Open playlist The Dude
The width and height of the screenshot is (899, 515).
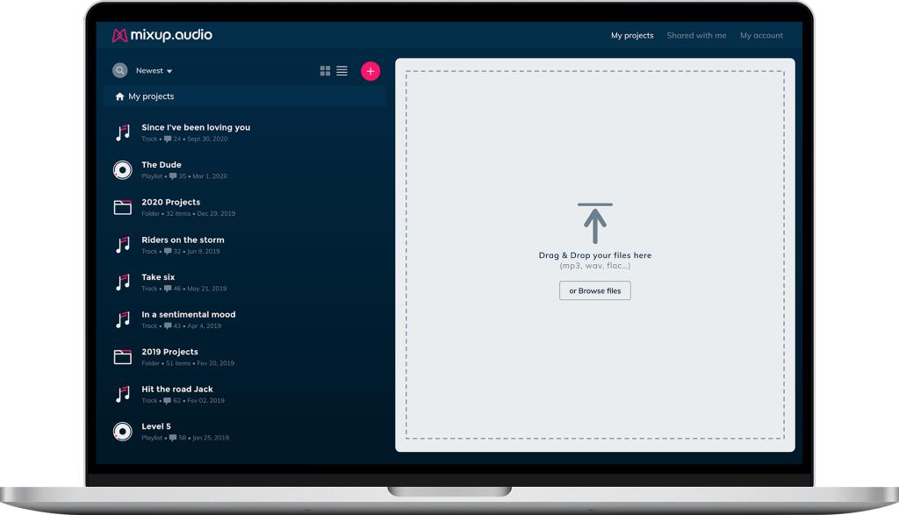pos(162,164)
